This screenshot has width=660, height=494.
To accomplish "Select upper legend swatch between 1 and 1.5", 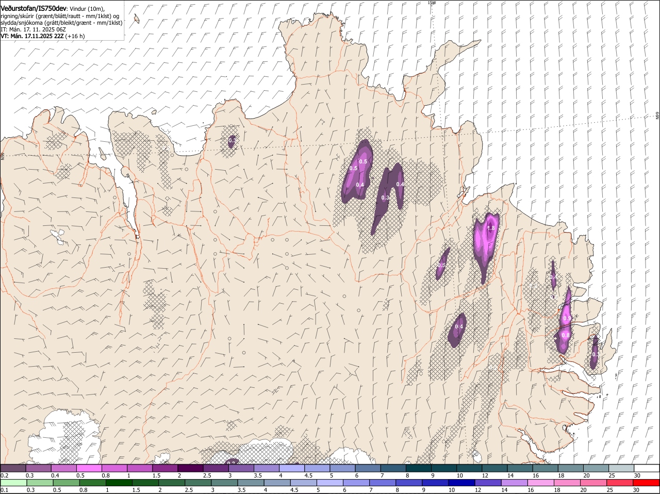I will click(x=140, y=468).
